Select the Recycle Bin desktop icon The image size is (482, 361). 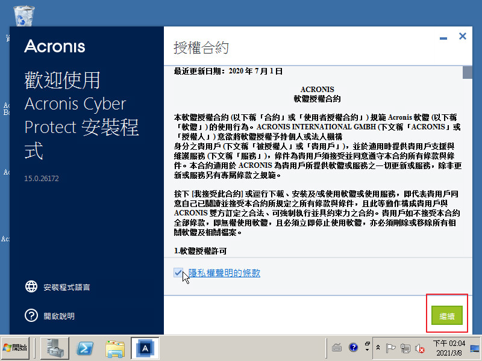(23, 16)
